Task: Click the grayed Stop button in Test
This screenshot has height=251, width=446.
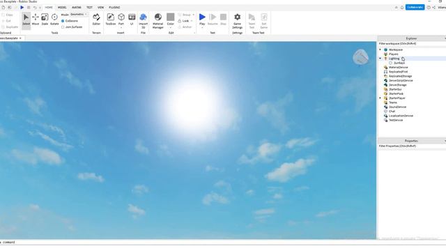Action: (x=223, y=20)
